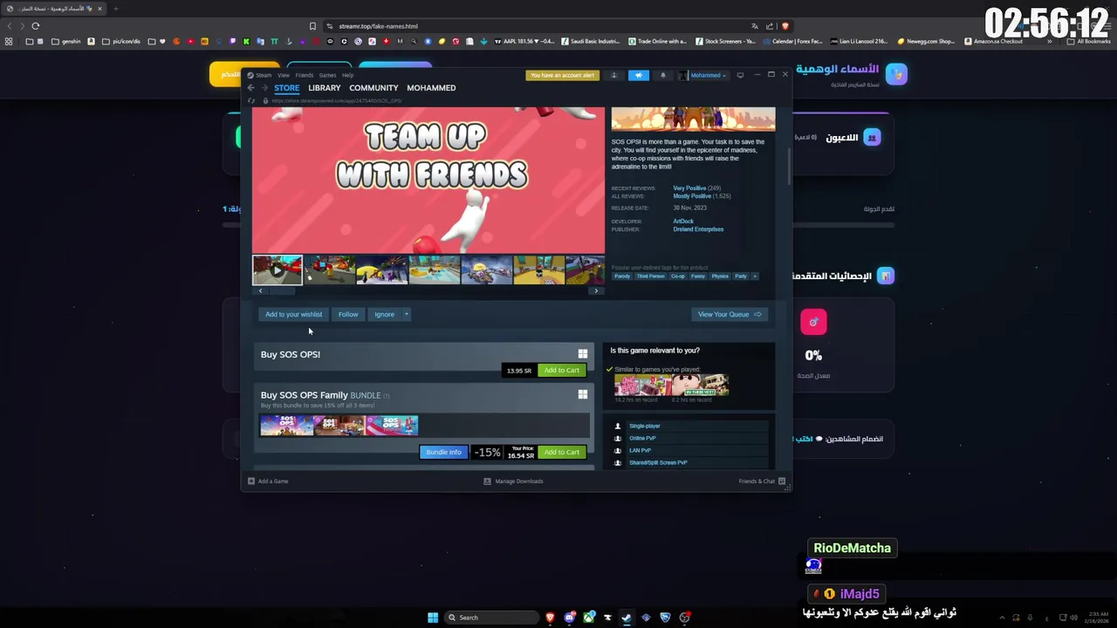Select the third screenshot thumbnail
This screenshot has height=628, width=1117.
pyautogui.click(x=381, y=270)
